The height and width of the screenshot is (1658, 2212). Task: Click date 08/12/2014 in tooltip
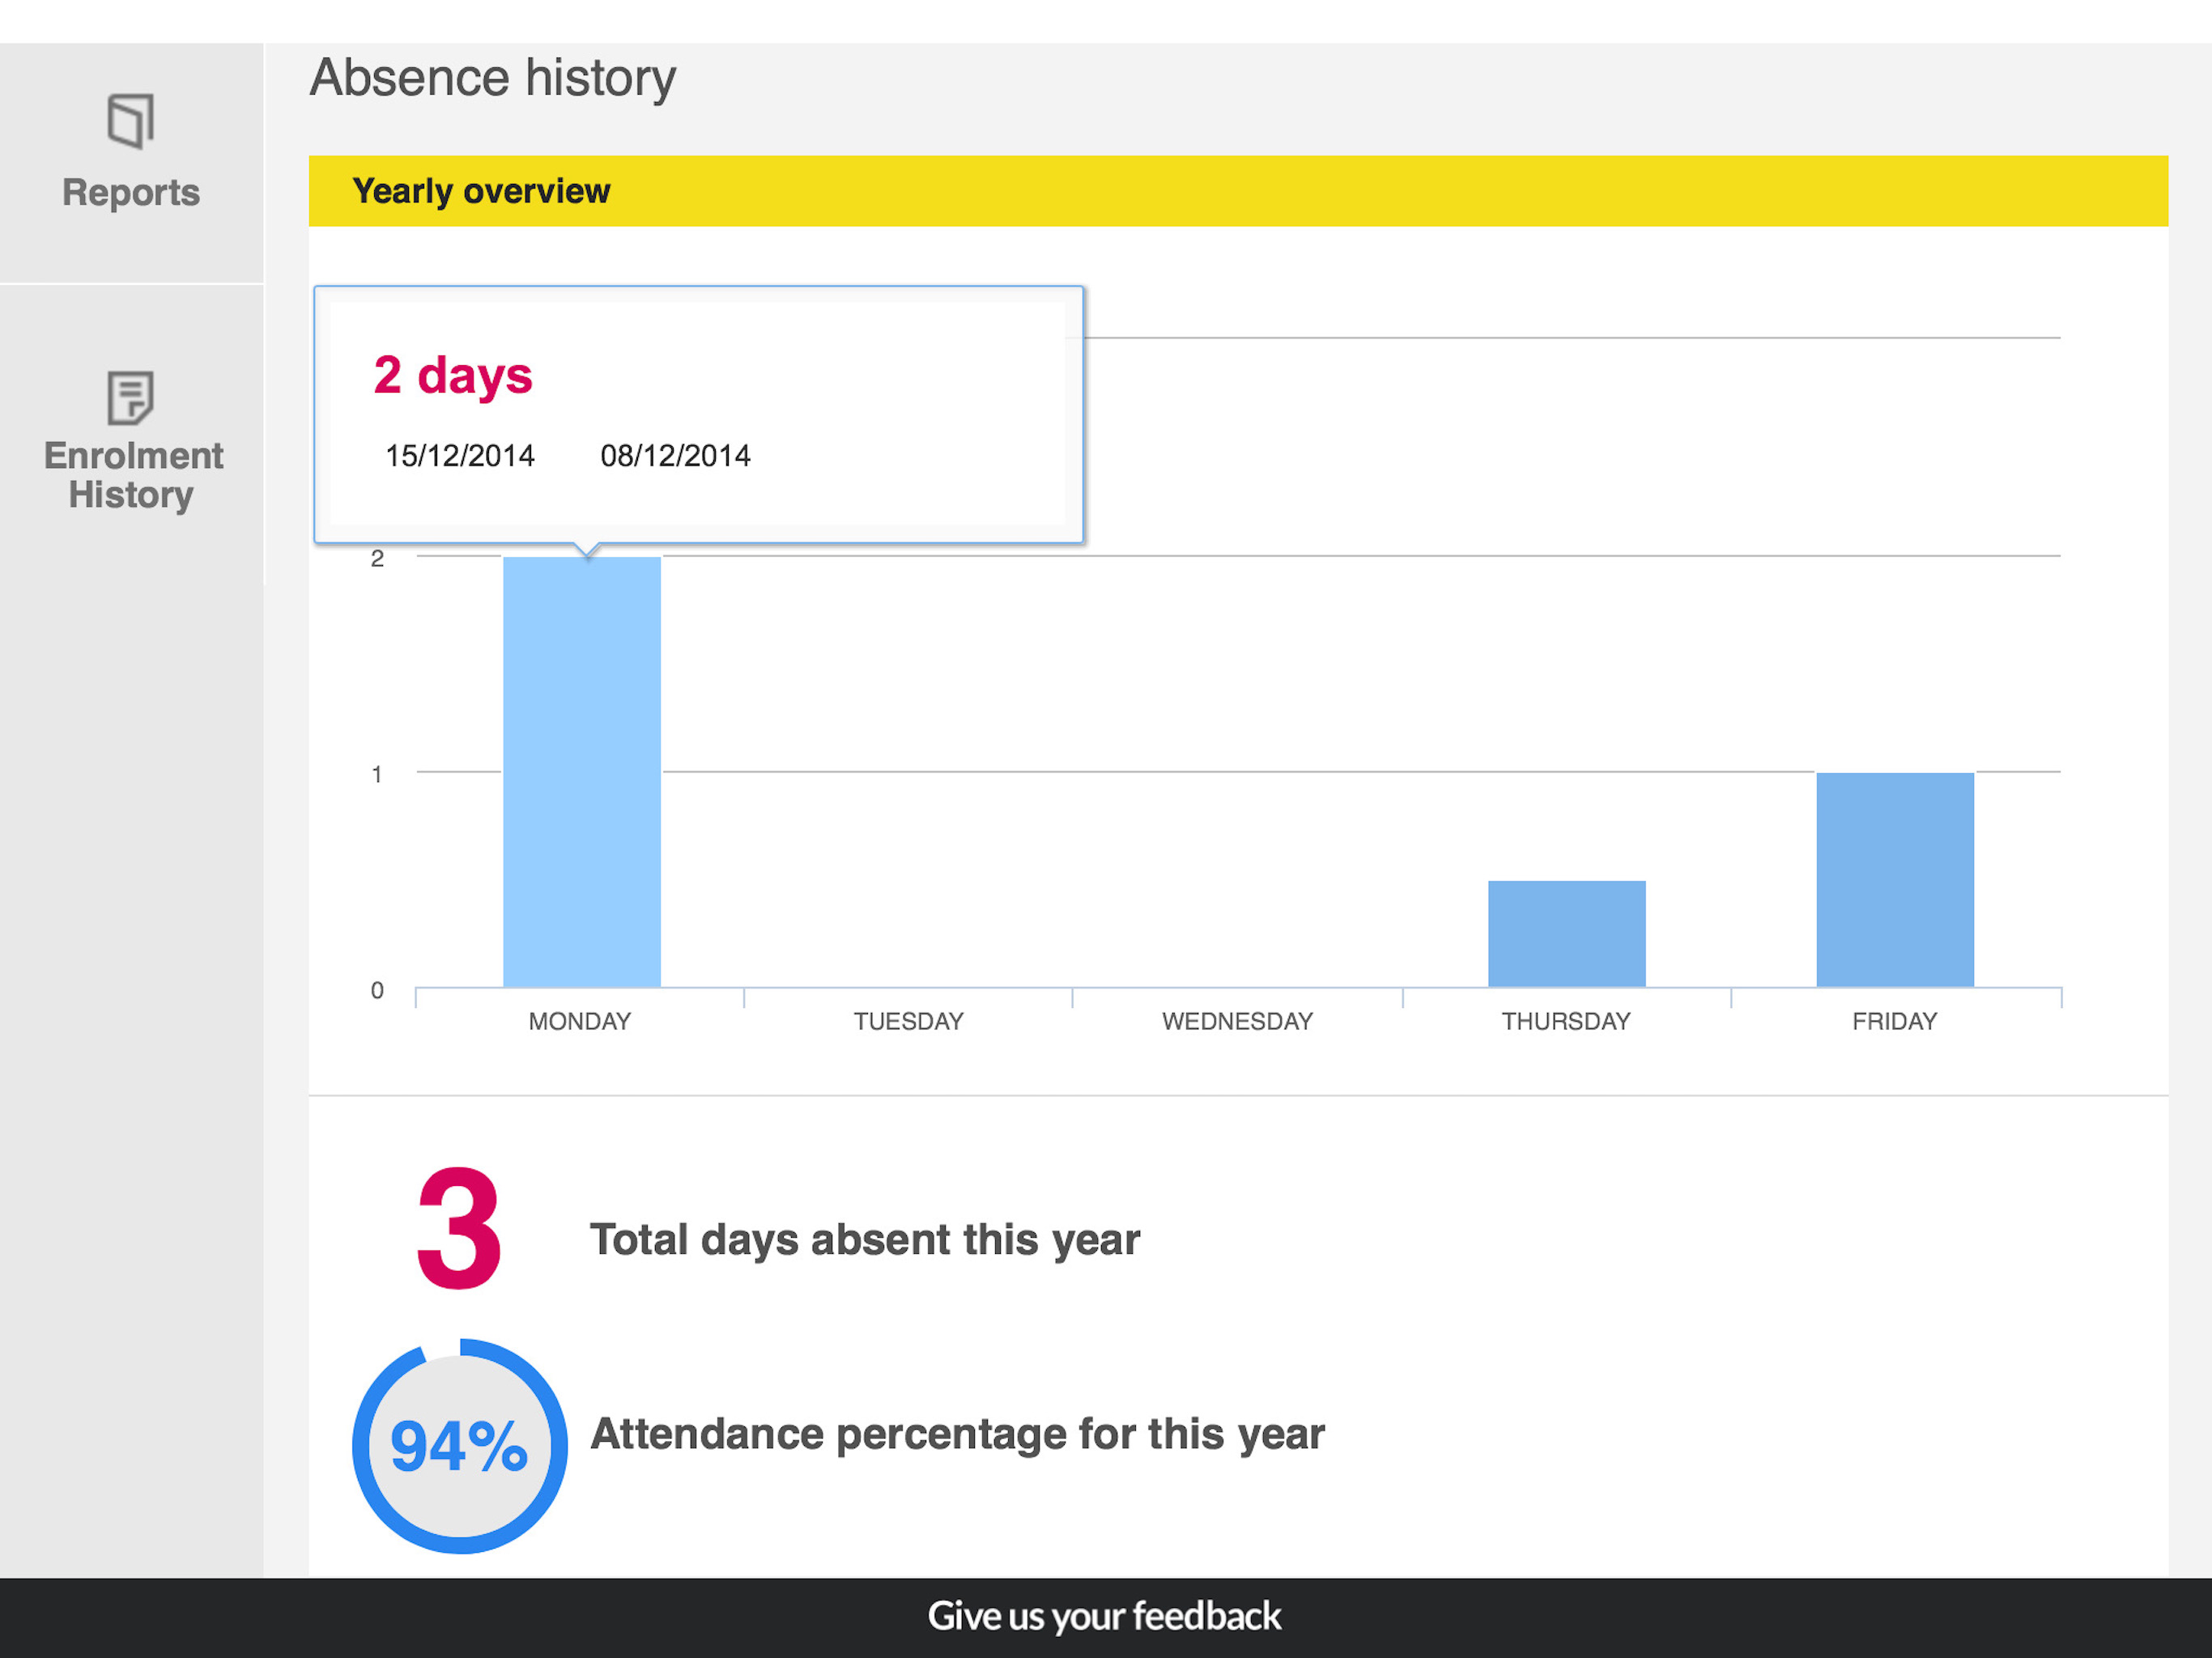pos(675,456)
